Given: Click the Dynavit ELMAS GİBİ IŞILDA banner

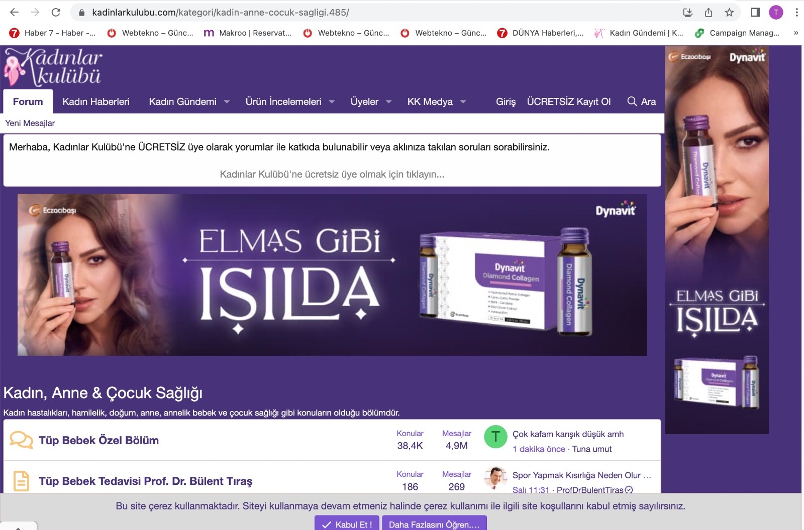Looking at the screenshot, I should coord(332,275).
